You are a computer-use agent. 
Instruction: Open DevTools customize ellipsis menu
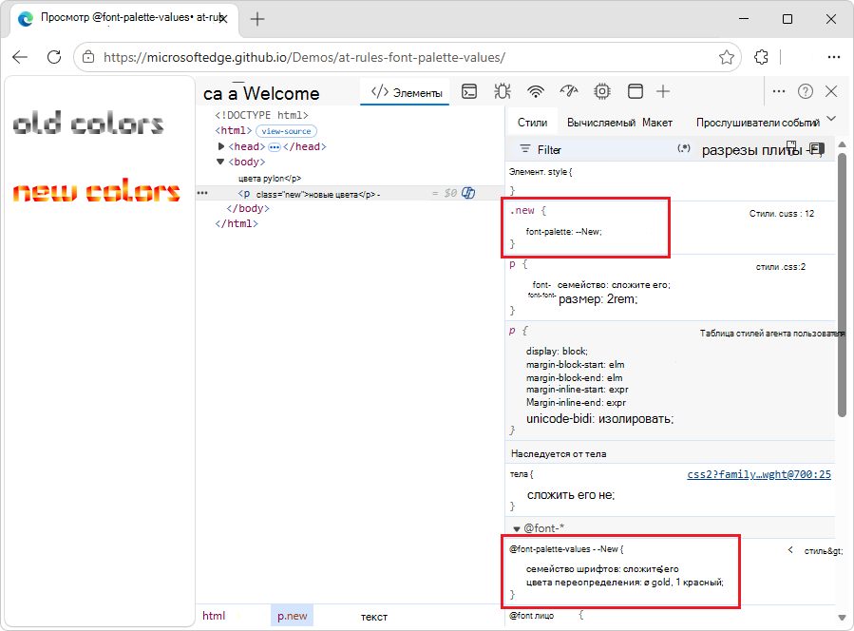(779, 91)
